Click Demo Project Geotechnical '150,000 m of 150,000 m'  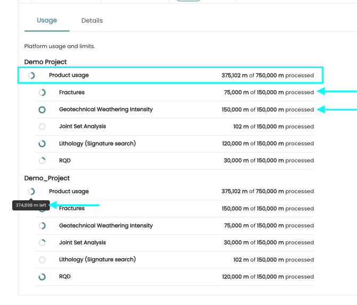coord(253,110)
